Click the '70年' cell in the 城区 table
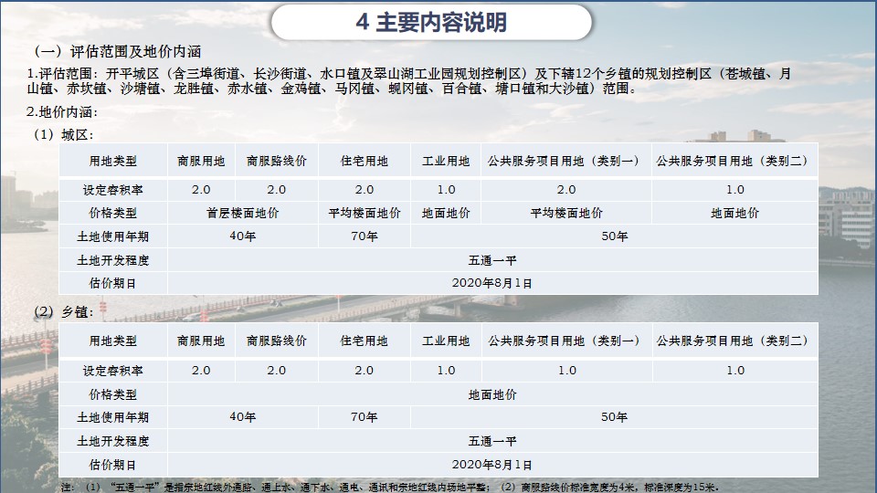The height and width of the screenshot is (493, 877). 364,236
